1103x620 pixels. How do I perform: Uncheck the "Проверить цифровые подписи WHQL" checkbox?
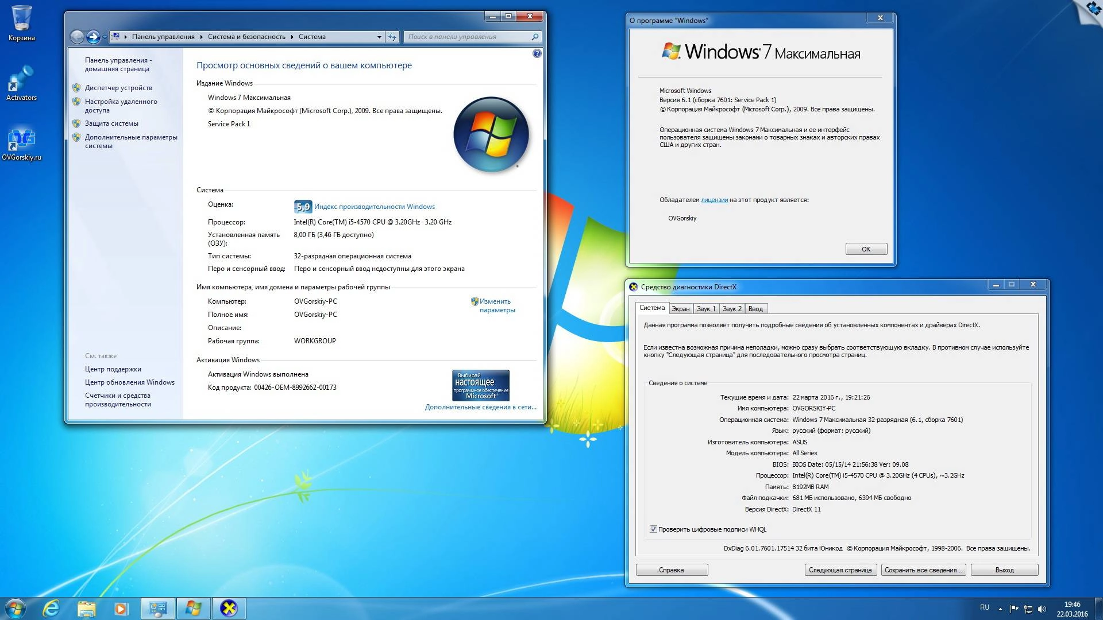(x=653, y=529)
